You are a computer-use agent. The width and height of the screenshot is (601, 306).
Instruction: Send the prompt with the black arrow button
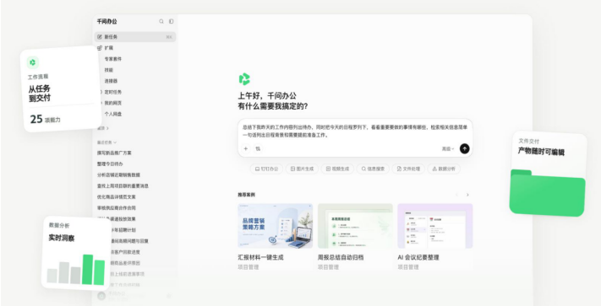(465, 148)
